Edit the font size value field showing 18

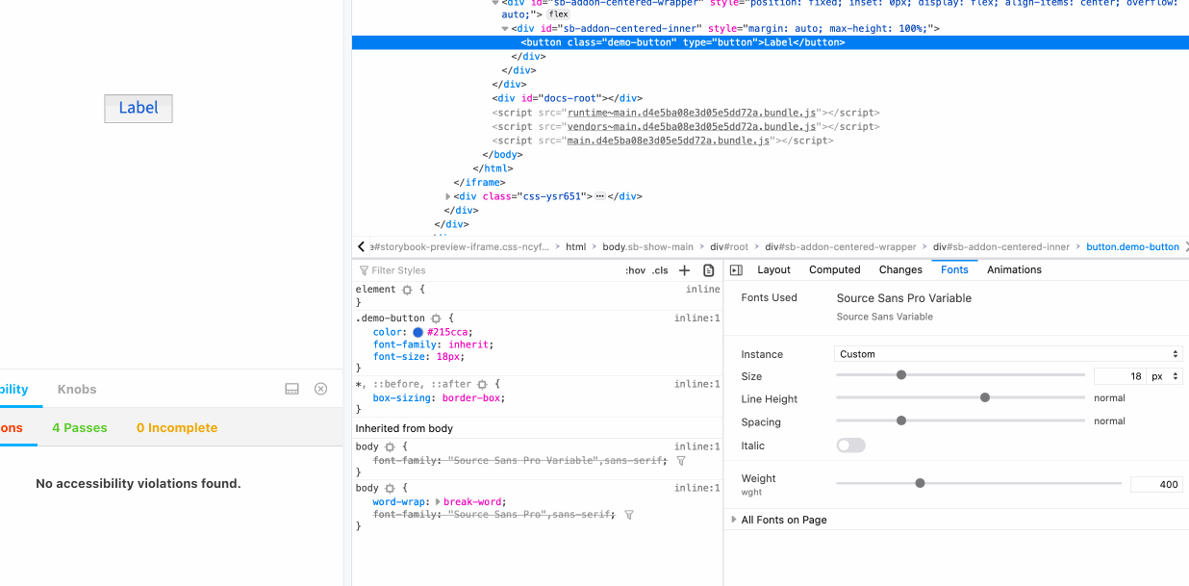pos(1120,376)
